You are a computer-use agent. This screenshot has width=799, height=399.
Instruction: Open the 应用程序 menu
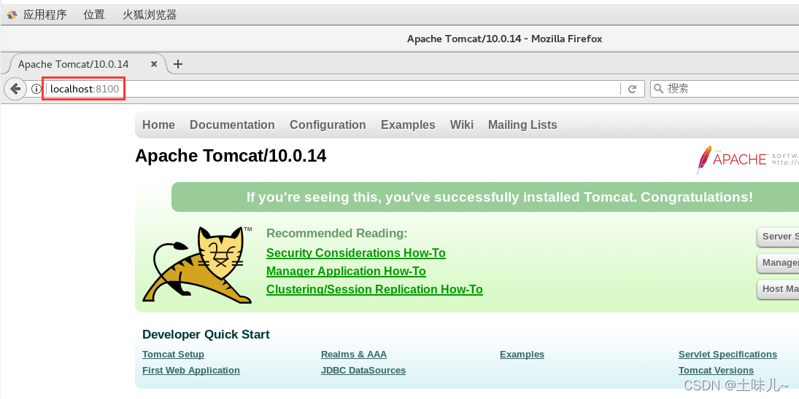pyautogui.click(x=45, y=15)
